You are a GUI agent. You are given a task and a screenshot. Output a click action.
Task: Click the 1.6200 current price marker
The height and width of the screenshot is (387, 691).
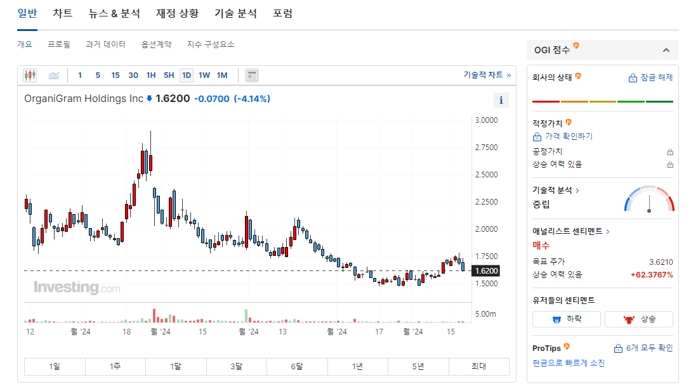point(487,271)
